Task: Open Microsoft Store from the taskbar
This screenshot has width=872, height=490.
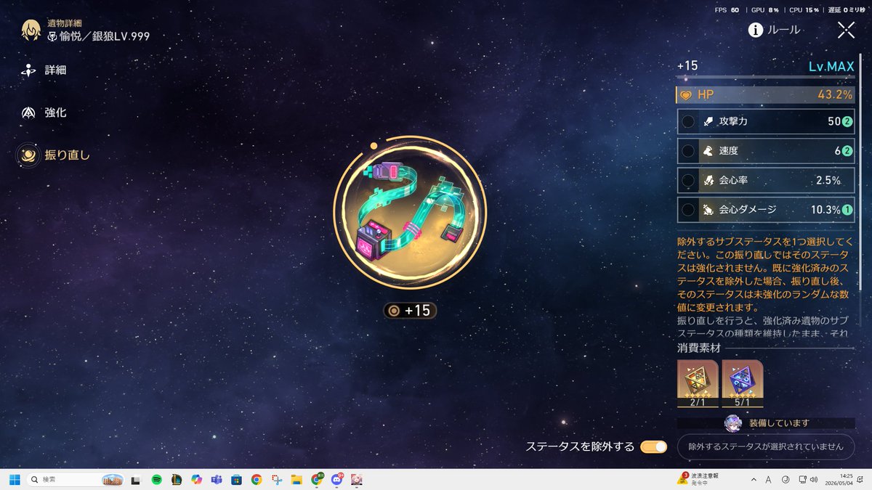Action: point(236,479)
